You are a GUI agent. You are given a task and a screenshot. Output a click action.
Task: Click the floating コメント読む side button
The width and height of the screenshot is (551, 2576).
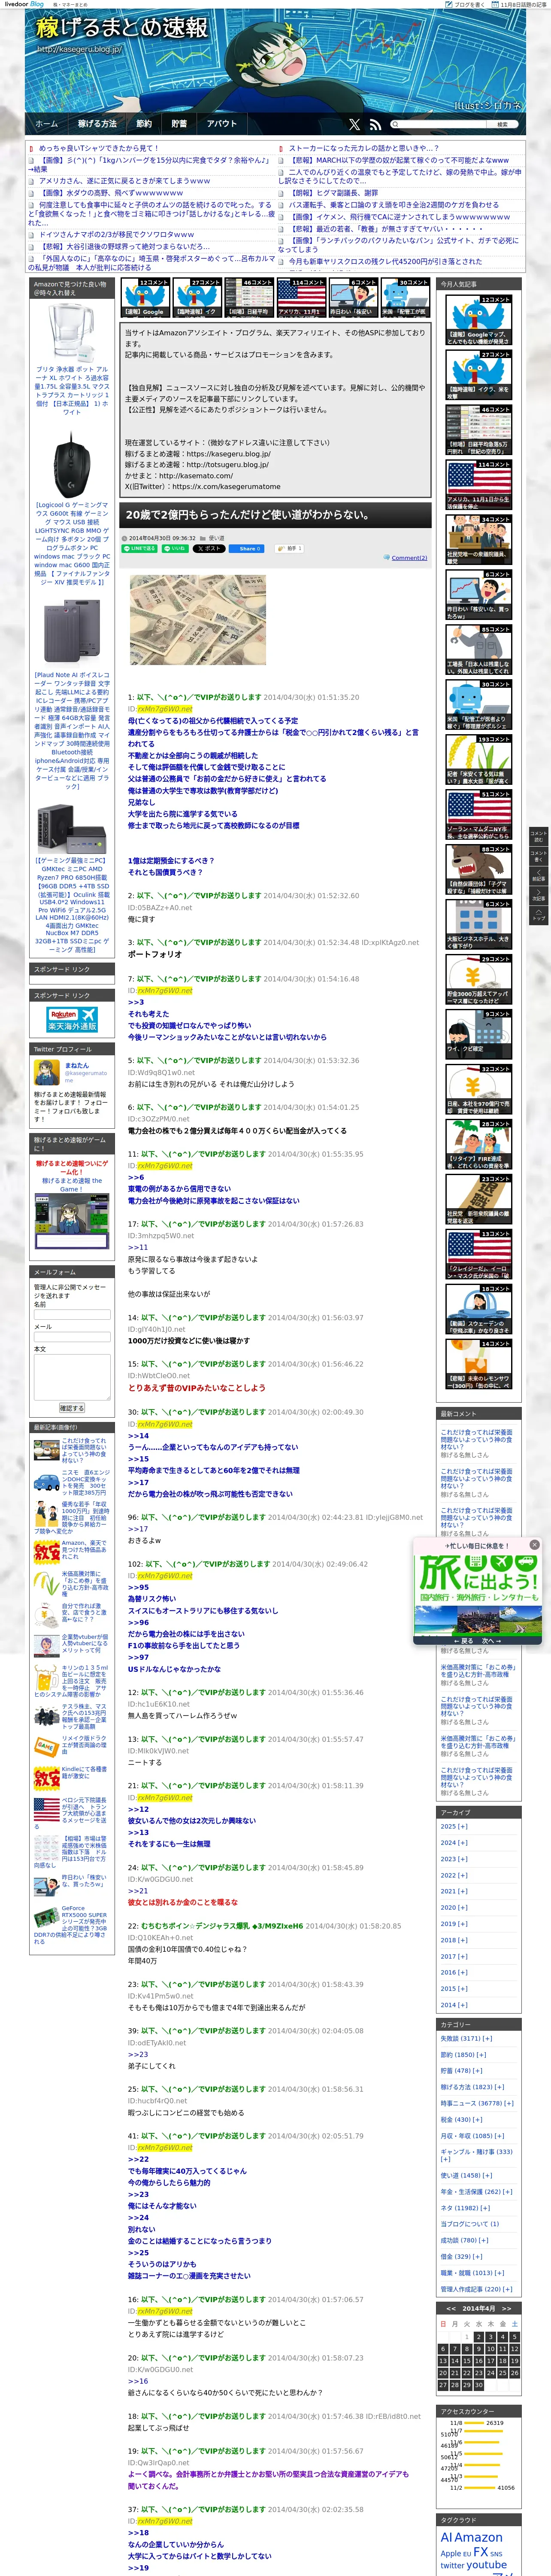538,835
